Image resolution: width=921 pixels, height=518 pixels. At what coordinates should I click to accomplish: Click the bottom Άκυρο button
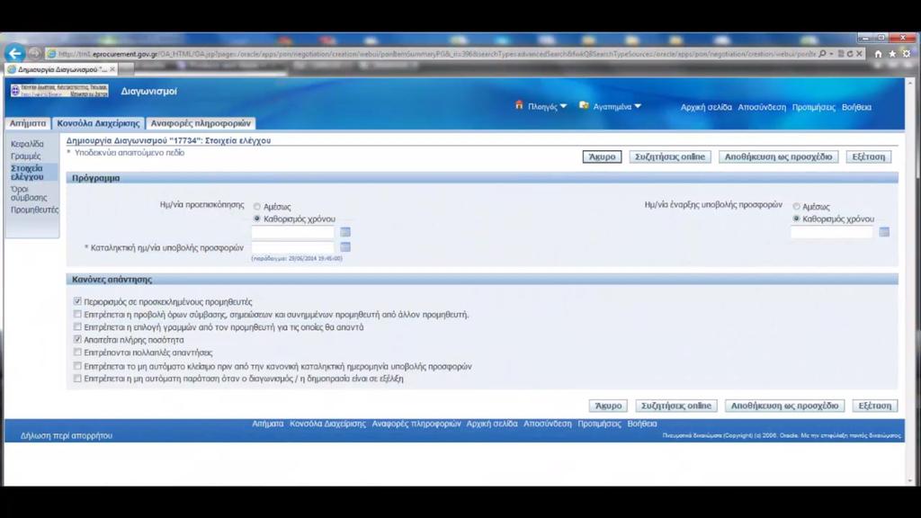coord(608,406)
